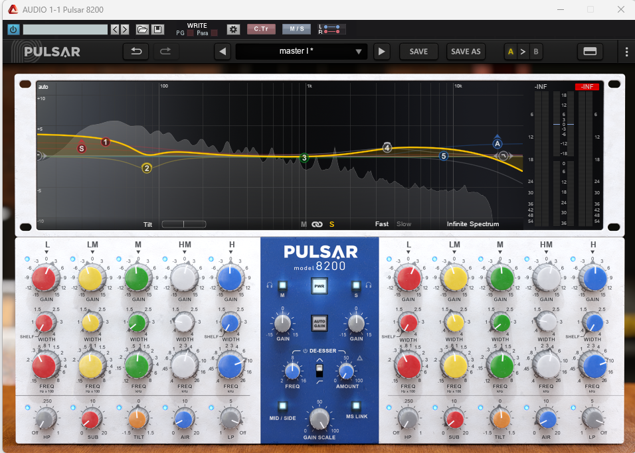
Task: Select S channel in graph footer
Action: 331,224
